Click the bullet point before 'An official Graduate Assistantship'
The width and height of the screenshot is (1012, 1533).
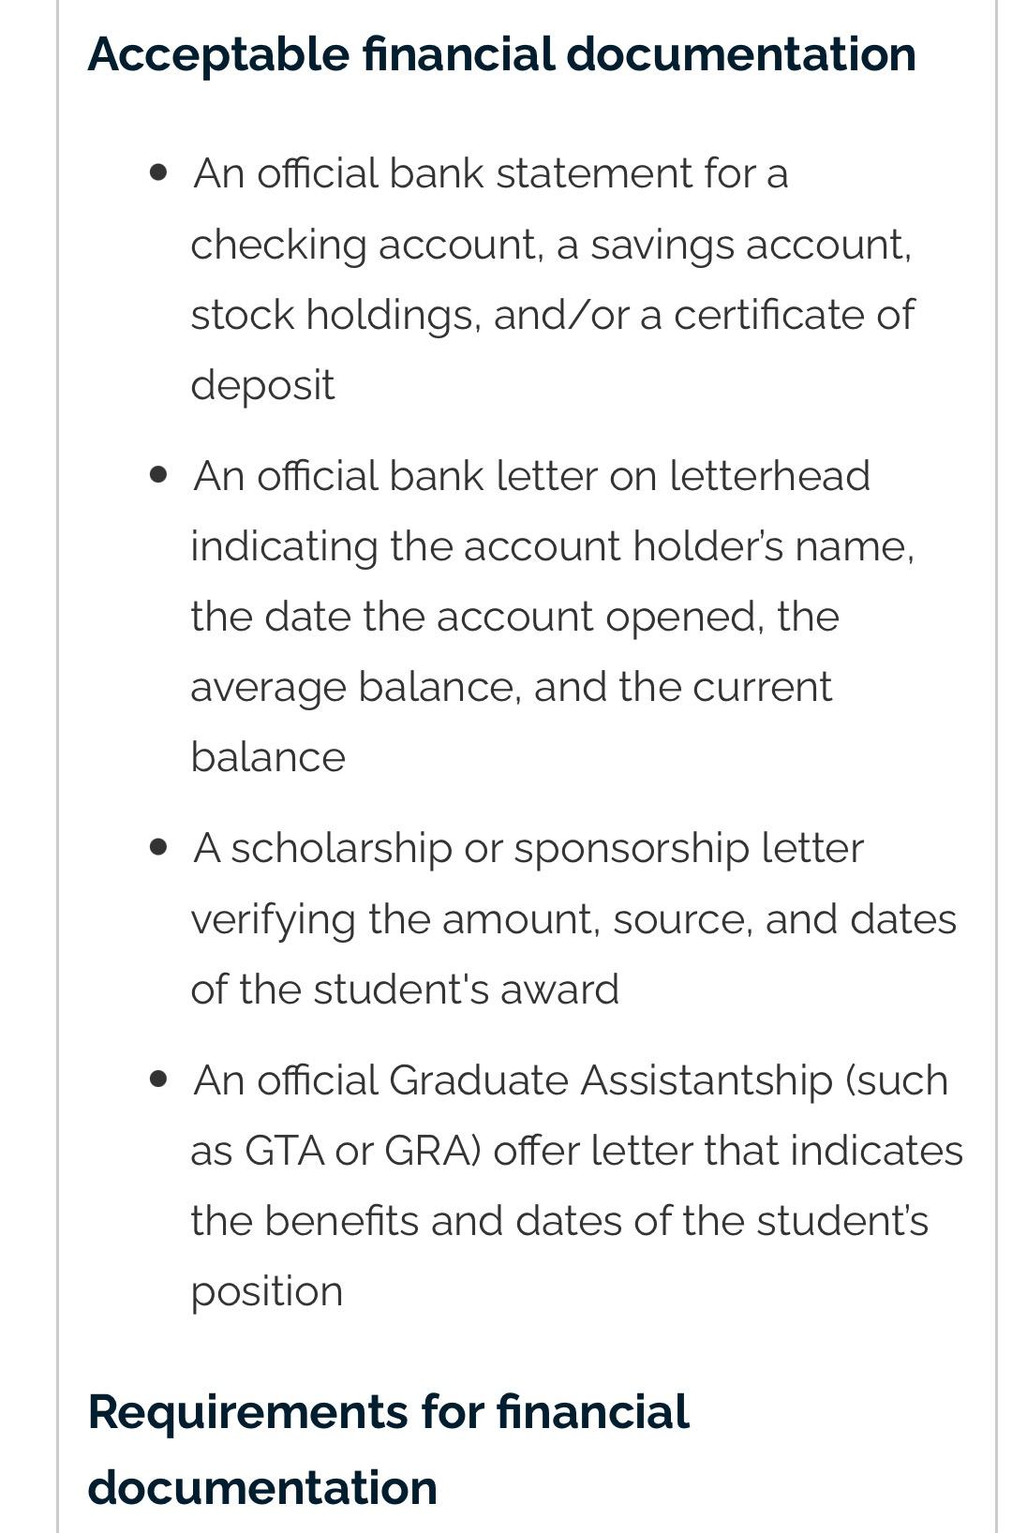(x=159, y=1079)
